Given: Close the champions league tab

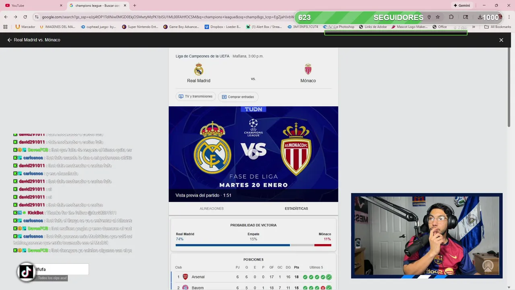Looking at the screenshot, I should coord(125,6).
